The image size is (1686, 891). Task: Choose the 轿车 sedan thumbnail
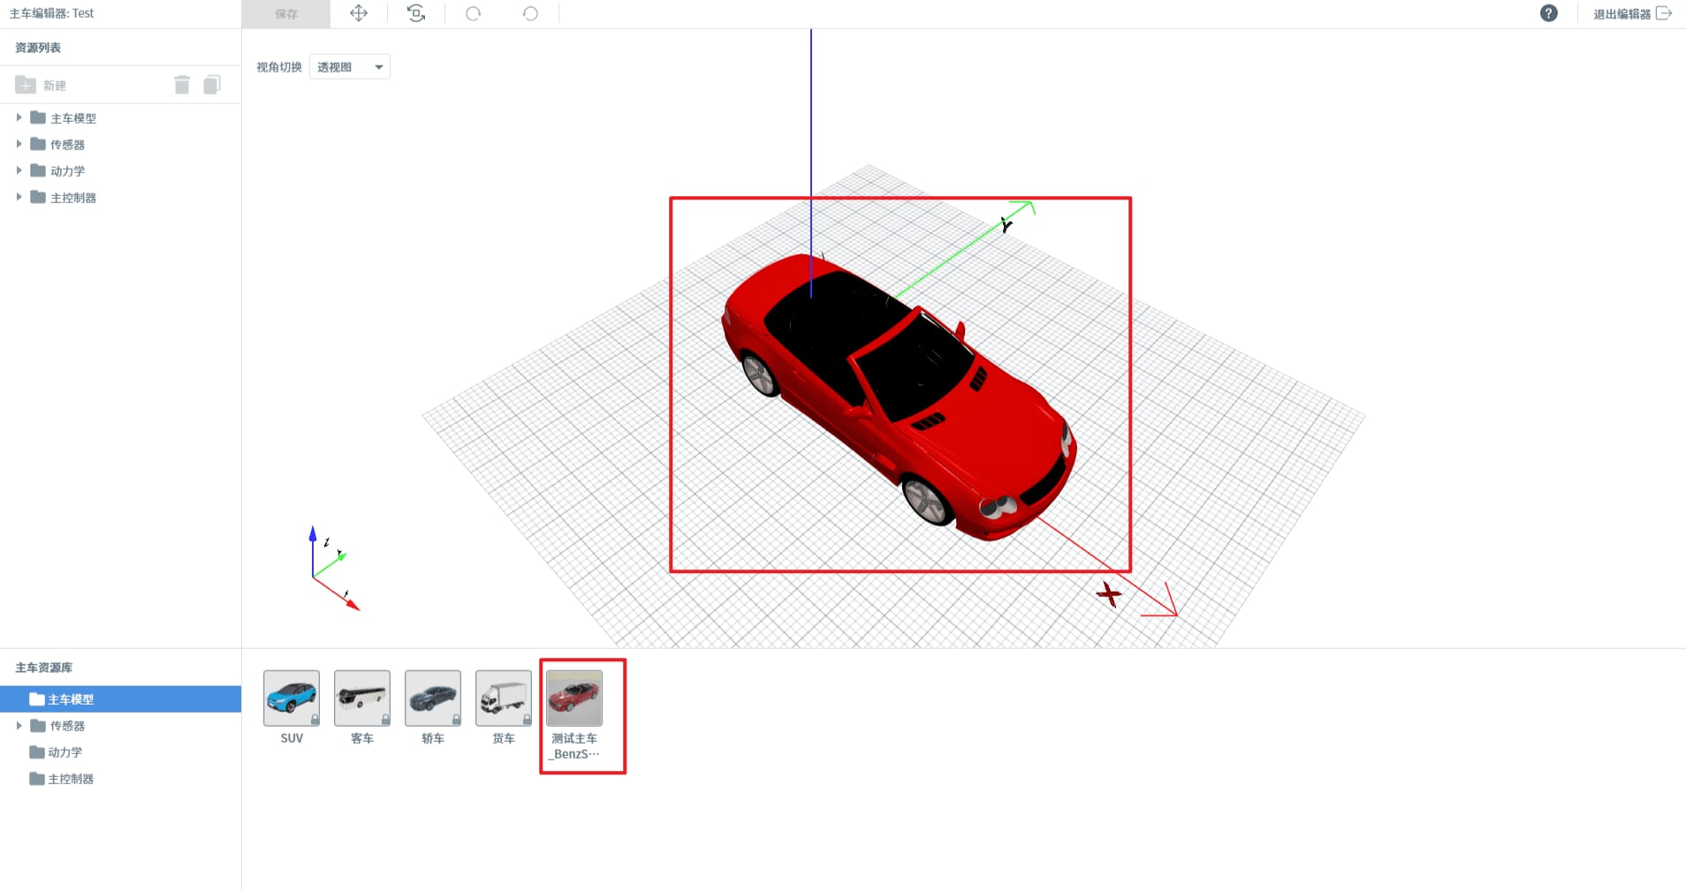click(x=433, y=698)
